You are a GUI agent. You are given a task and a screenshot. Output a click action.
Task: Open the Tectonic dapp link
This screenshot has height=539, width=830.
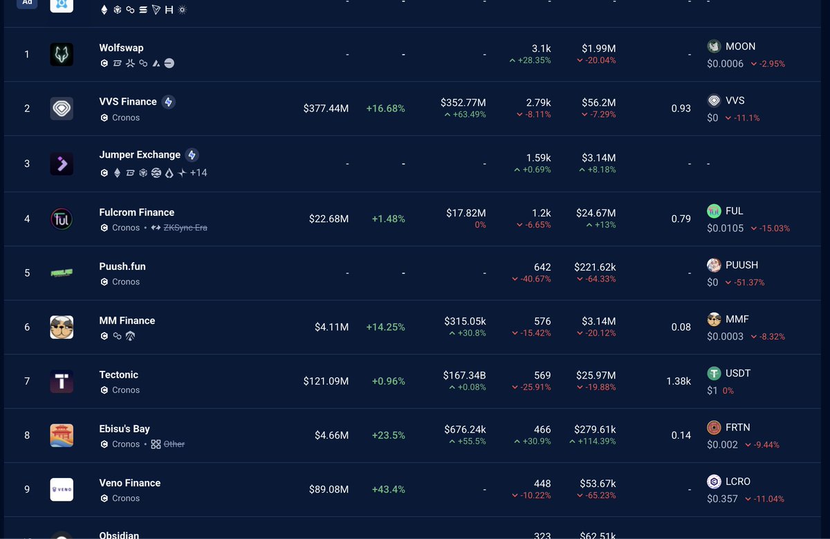click(x=118, y=375)
